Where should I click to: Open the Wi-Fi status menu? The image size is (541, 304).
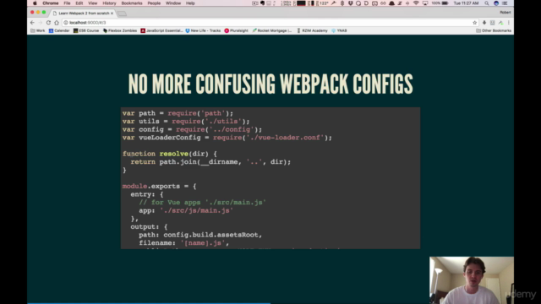coord(416,3)
